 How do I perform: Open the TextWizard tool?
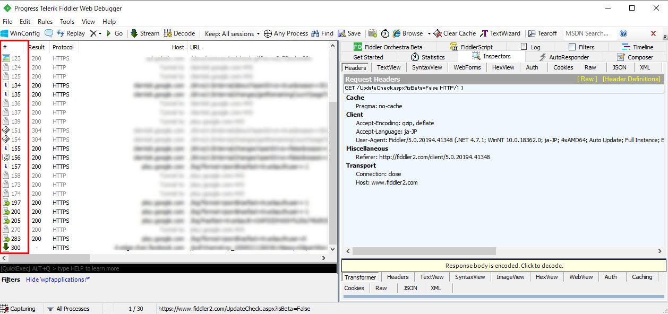pos(500,33)
